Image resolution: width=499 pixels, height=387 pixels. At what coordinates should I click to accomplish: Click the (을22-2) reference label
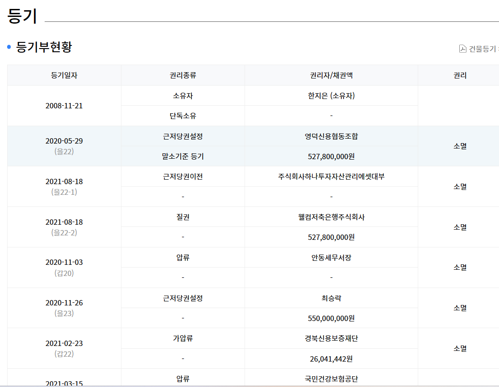(x=64, y=232)
